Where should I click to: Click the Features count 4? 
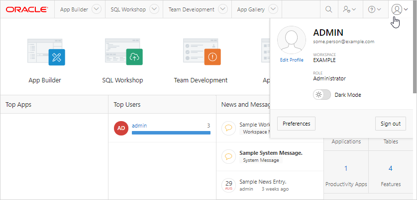pyautogui.click(x=391, y=168)
